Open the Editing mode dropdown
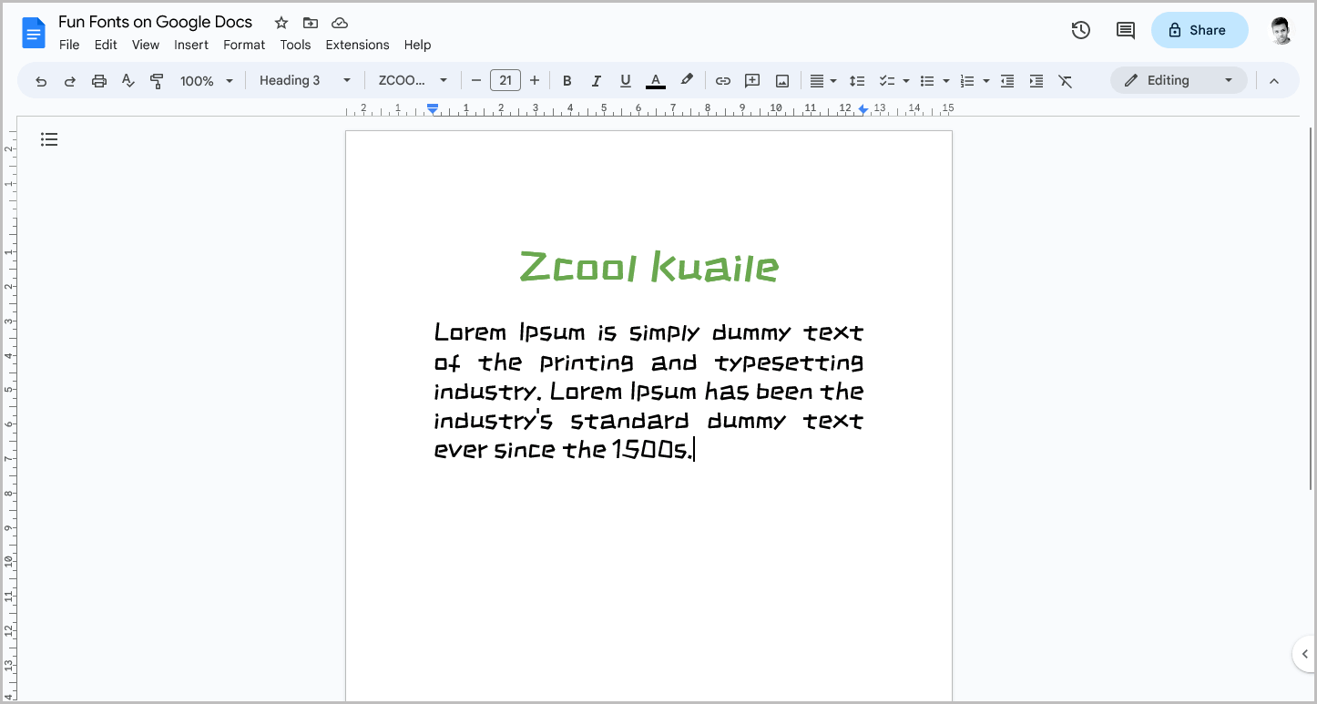The height and width of the screenshot is (704, 1317). 1179,80
